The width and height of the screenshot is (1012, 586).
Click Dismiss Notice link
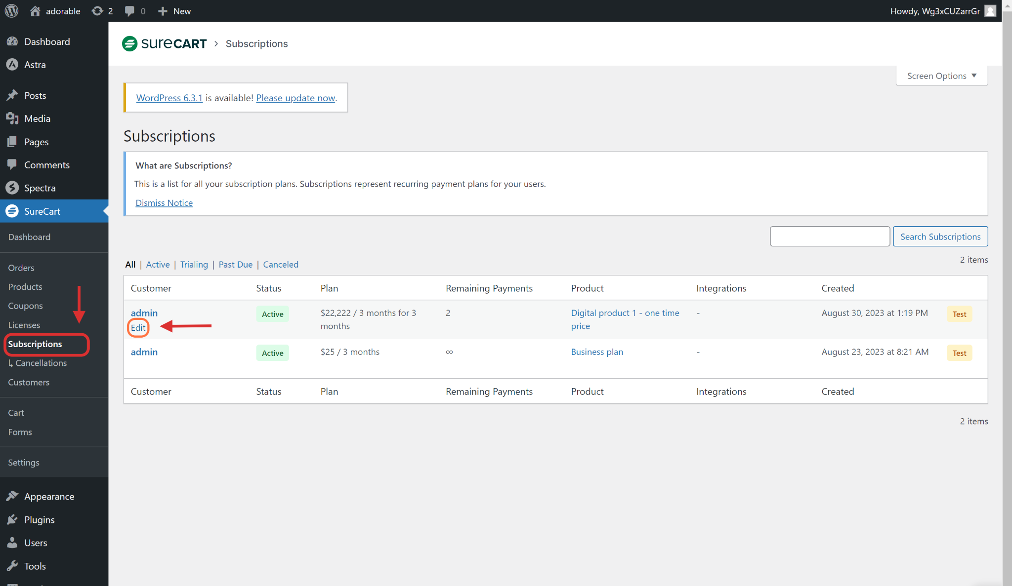click(164, 203)
